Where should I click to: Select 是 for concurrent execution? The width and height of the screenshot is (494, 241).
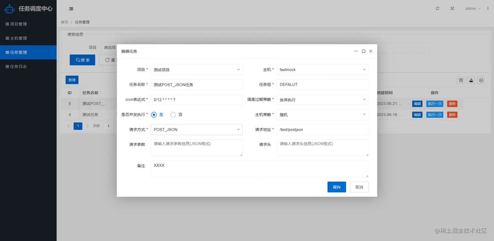154,115
